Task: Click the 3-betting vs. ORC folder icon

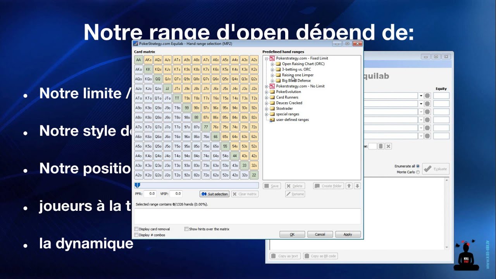Action: 278,69
